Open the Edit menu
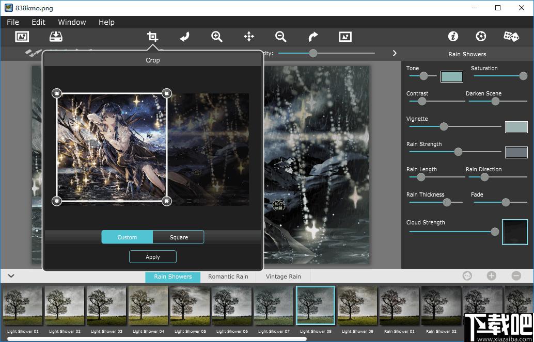Viewport: 534px width, 342px height. pyautogui.click(x=39, y=22)
